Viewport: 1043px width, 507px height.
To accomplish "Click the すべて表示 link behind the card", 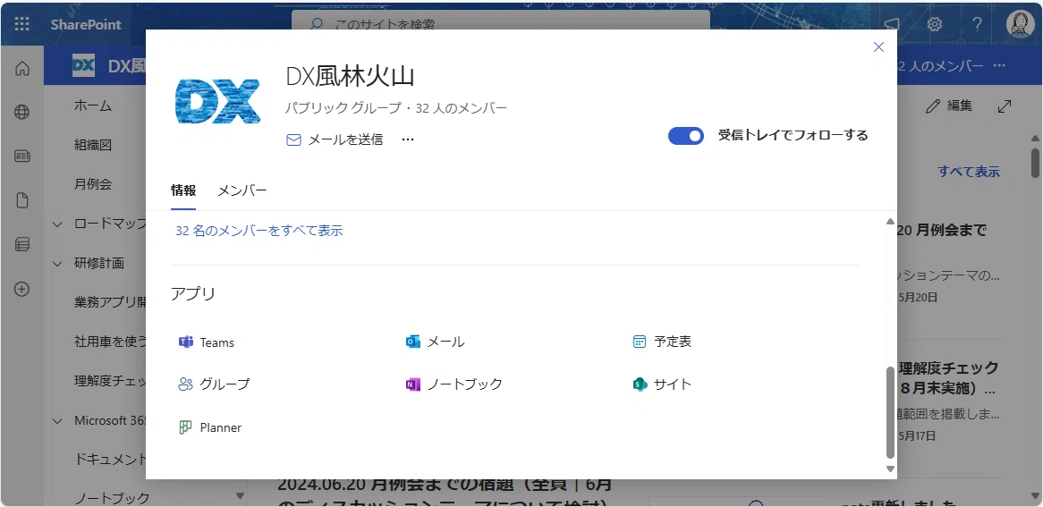I will [969, 172].
